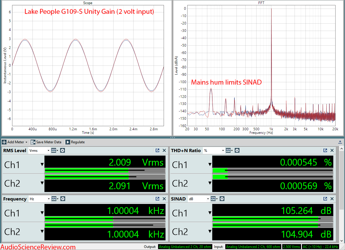Open the Add Meter dropdown arrow
This screenshot has width=345, height=250.
pyautogui.click(x=27, y=142)
